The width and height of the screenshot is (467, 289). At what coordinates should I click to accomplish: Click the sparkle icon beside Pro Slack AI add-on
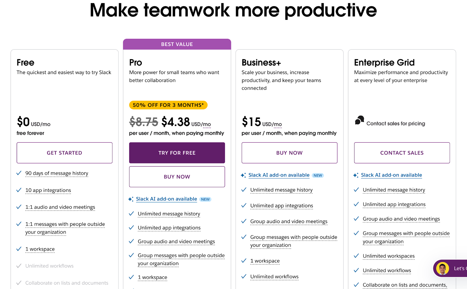[131, 199]
